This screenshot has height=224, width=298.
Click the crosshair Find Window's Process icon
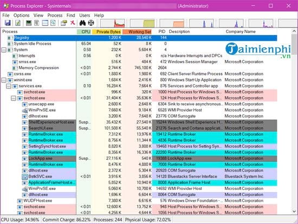pyautogui.click(x=91, y=23)
